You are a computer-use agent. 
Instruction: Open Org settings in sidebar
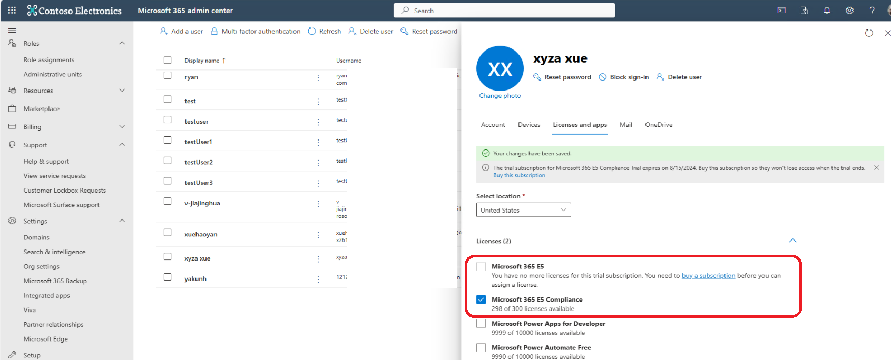pyautogui.click(x=42, y=267)
